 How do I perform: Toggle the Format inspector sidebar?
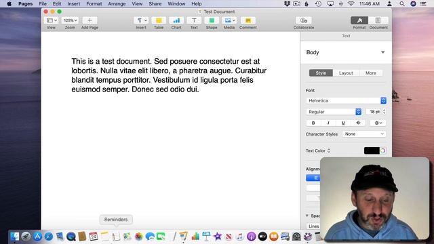[359, 20]
